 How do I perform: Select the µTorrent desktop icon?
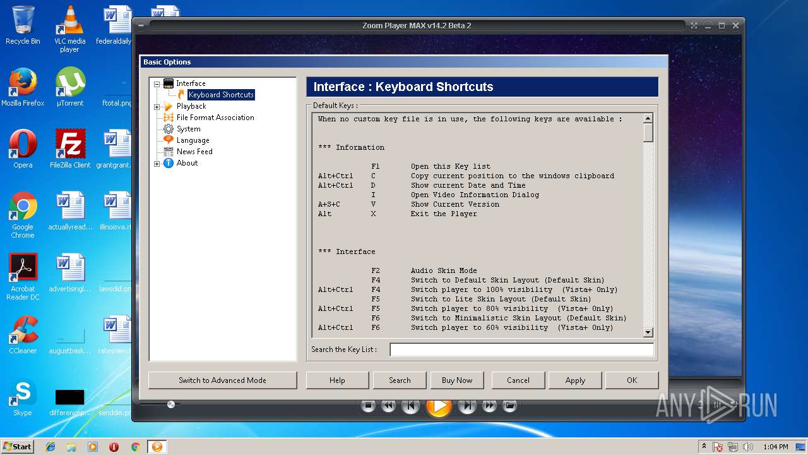coord(70,88)
